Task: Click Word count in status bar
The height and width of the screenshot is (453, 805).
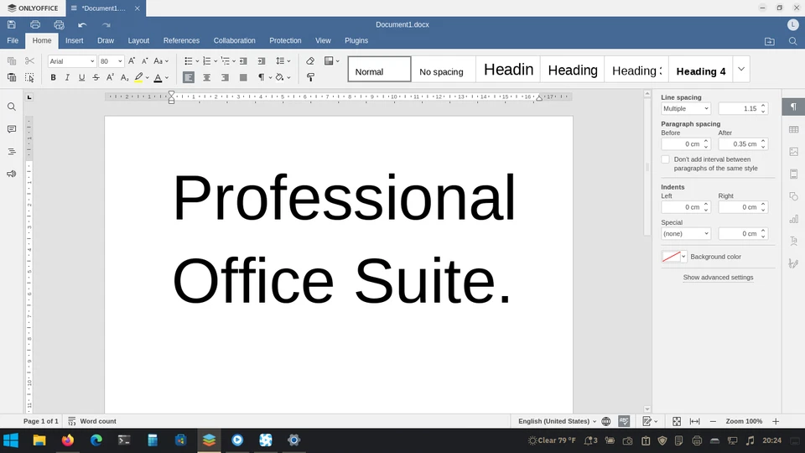Action: tap(92, 421)
